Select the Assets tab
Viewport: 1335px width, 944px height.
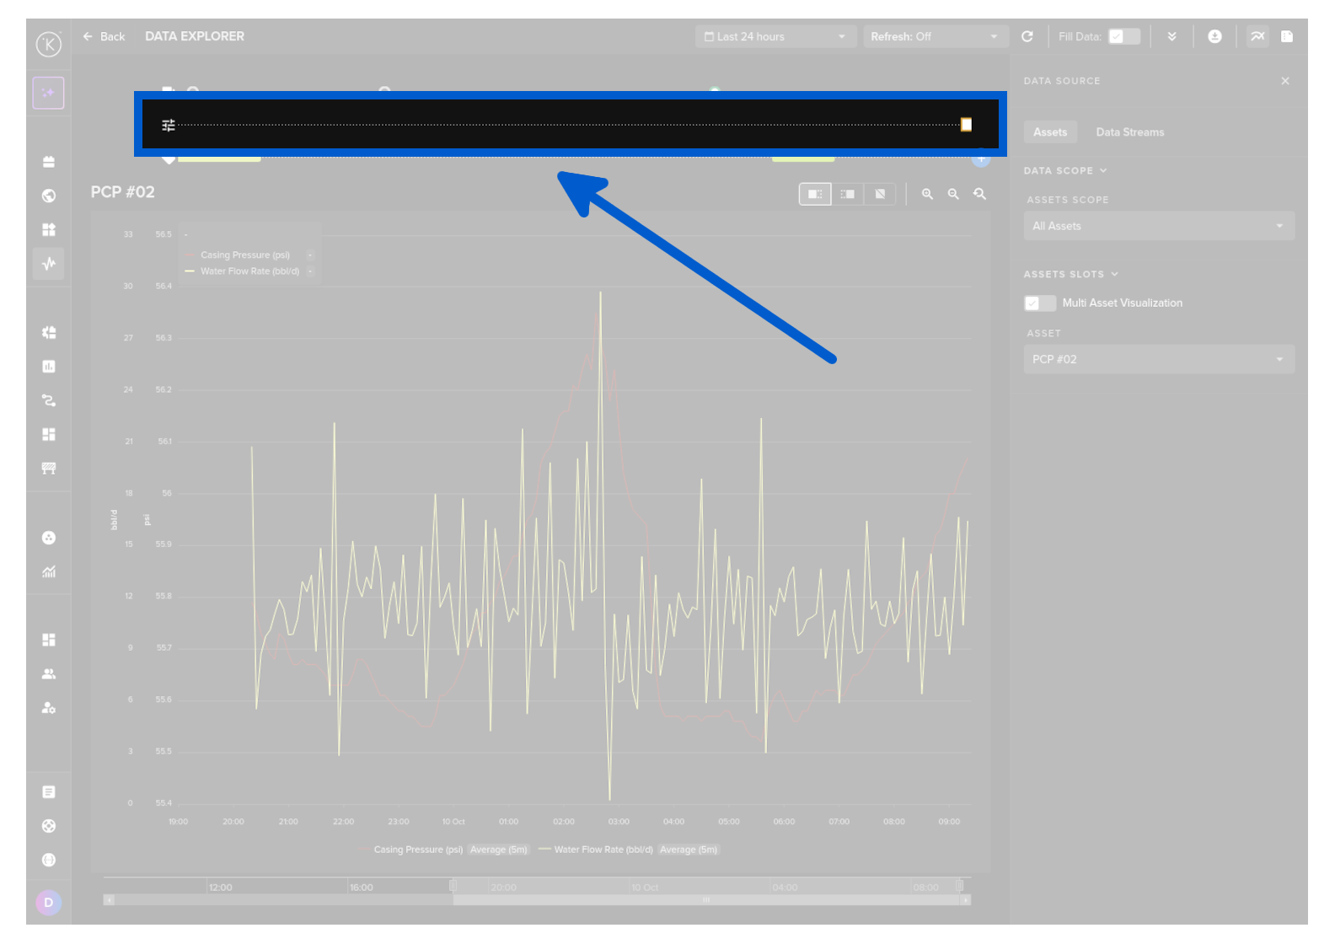(x=1050, y=132)
